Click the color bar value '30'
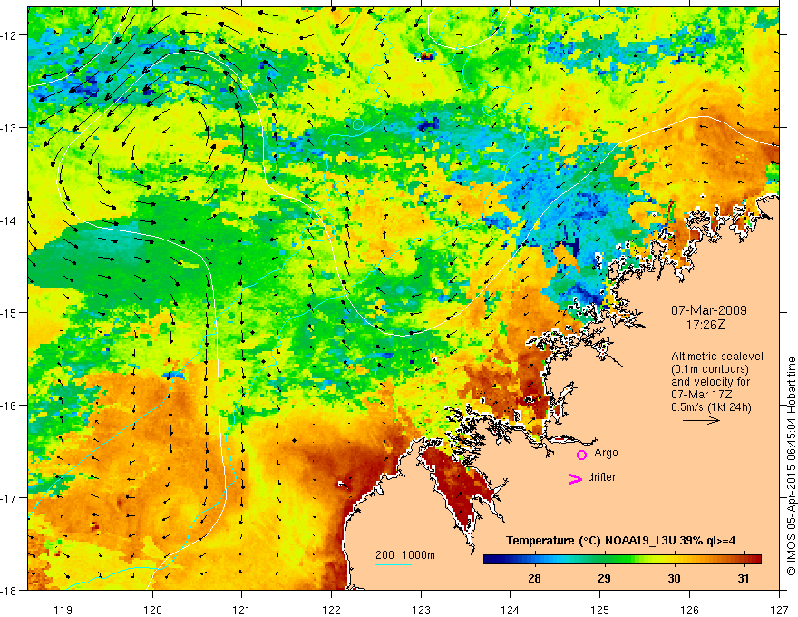The width and height of the screenshot is (798, 617). pyautogui.click(x=674, y=579)
